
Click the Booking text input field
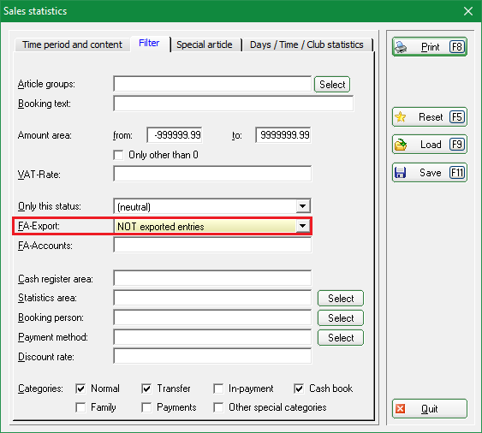click(234, 104)
